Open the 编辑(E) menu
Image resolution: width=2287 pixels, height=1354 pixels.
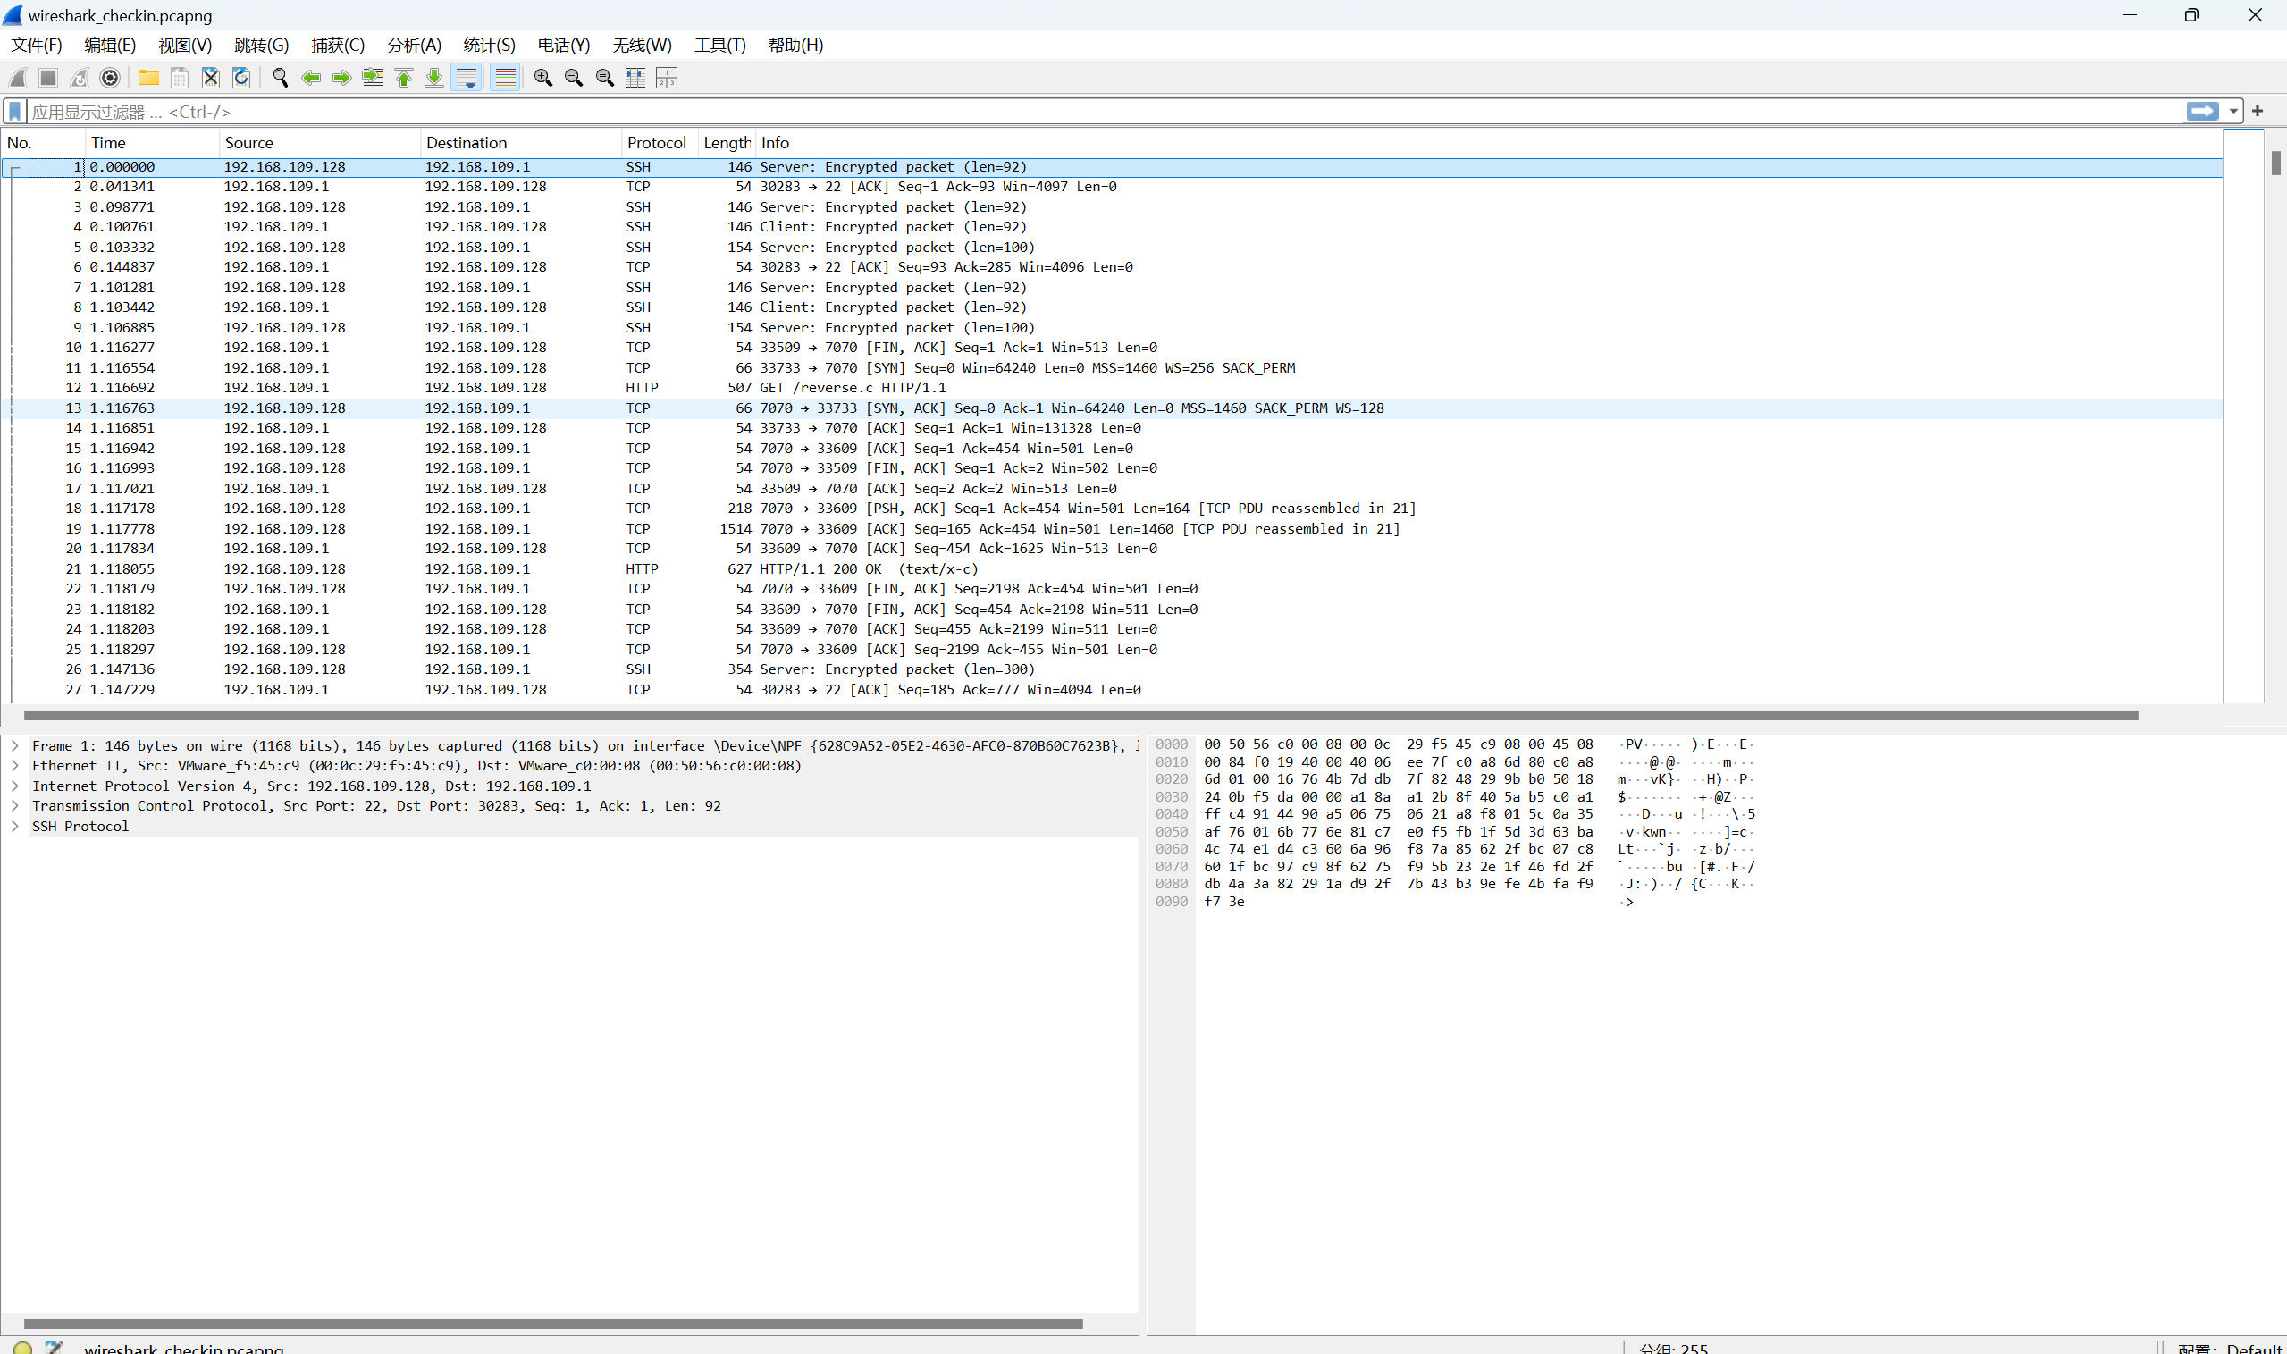[x=109, y=45]
